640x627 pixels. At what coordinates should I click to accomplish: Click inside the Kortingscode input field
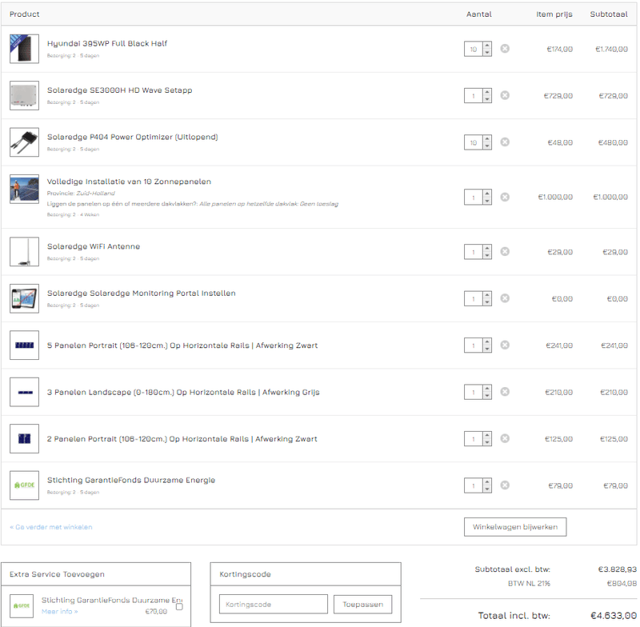(x=273, y=604)
